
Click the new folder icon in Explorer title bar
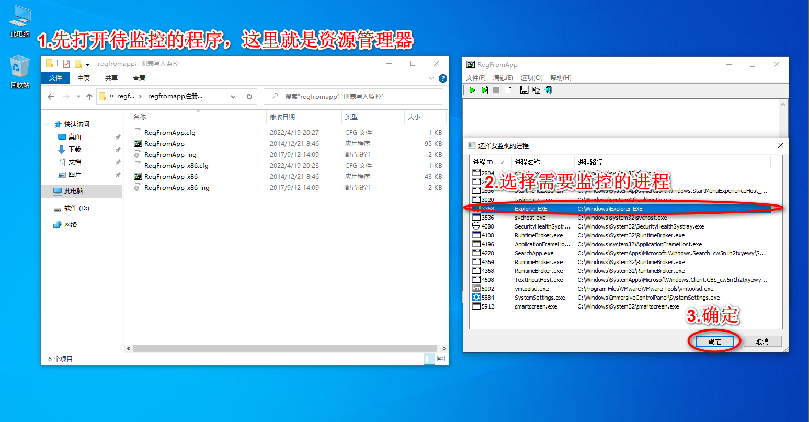(78, 64)
